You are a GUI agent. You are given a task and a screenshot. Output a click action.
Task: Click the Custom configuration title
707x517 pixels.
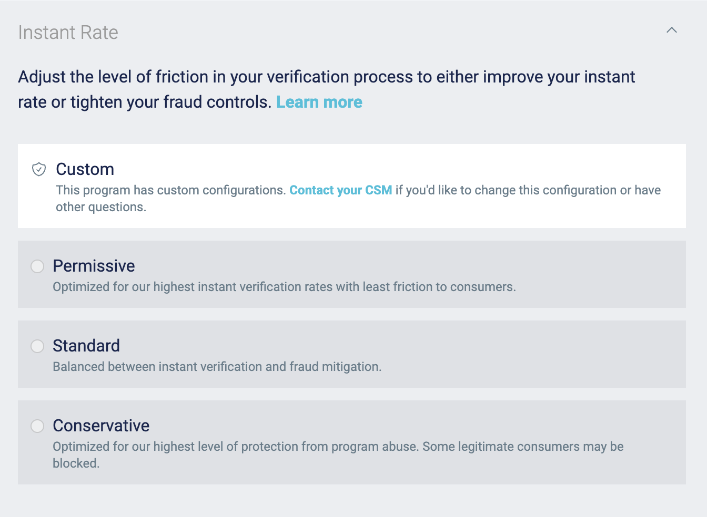coord(85,169)
